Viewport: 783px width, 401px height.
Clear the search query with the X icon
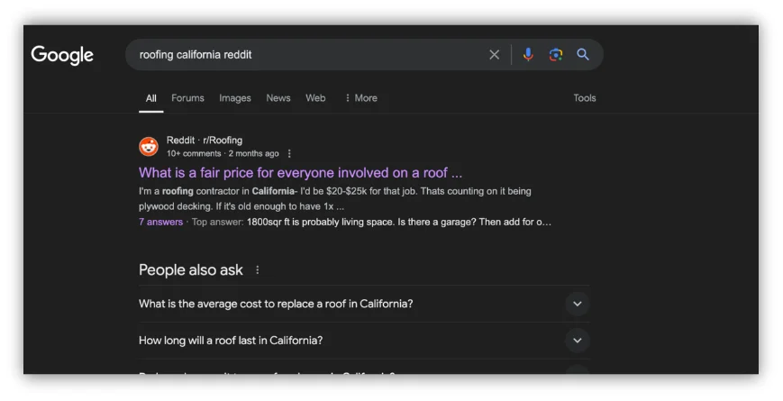coord(494,55)
